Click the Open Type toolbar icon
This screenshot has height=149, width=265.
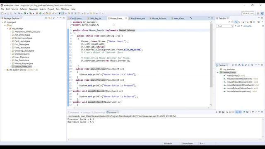pos(46,13)
